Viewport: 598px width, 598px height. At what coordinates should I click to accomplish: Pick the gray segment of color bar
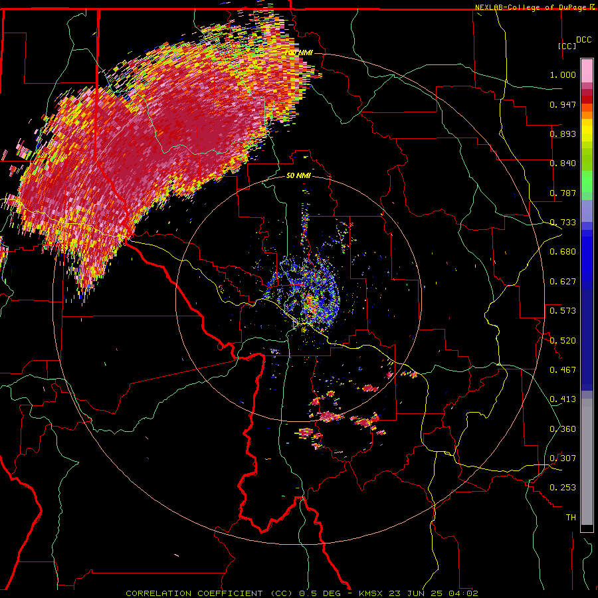pos(587,462)
